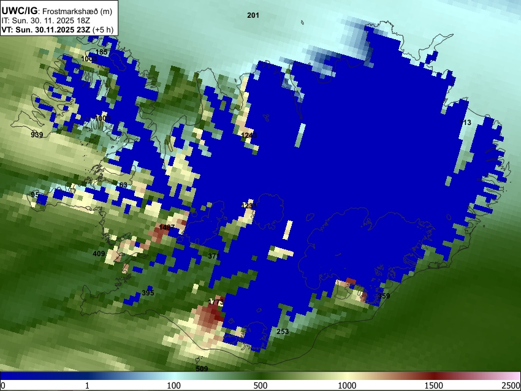The width and height of the screenshot is (521, 391).
Task: Click the 100 tick on the color scale
Action: 173,385
